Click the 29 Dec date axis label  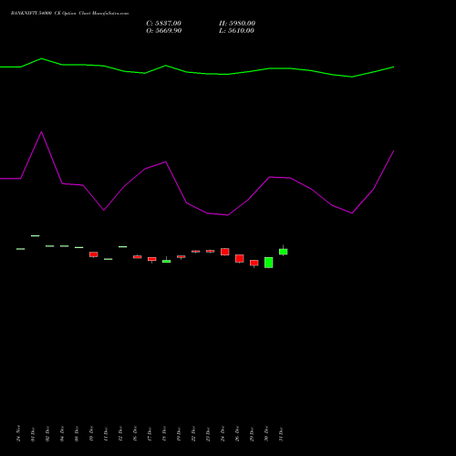253,434
